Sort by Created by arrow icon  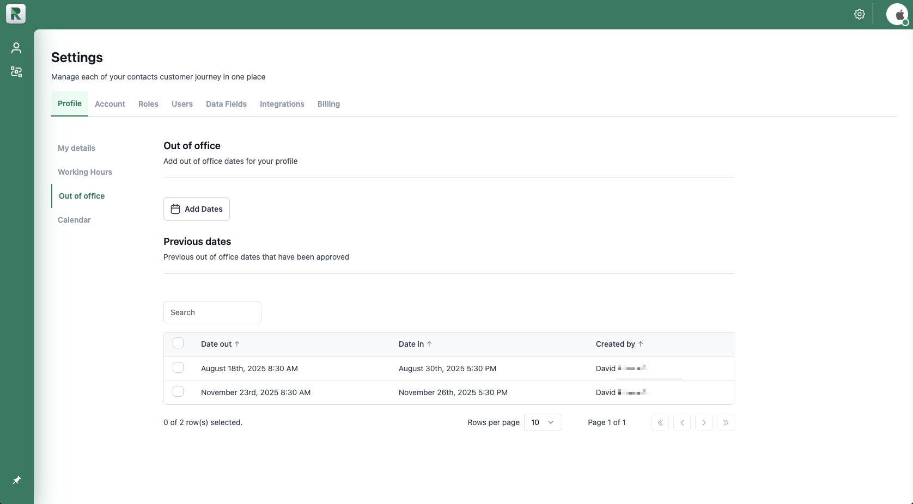(641, 344)
